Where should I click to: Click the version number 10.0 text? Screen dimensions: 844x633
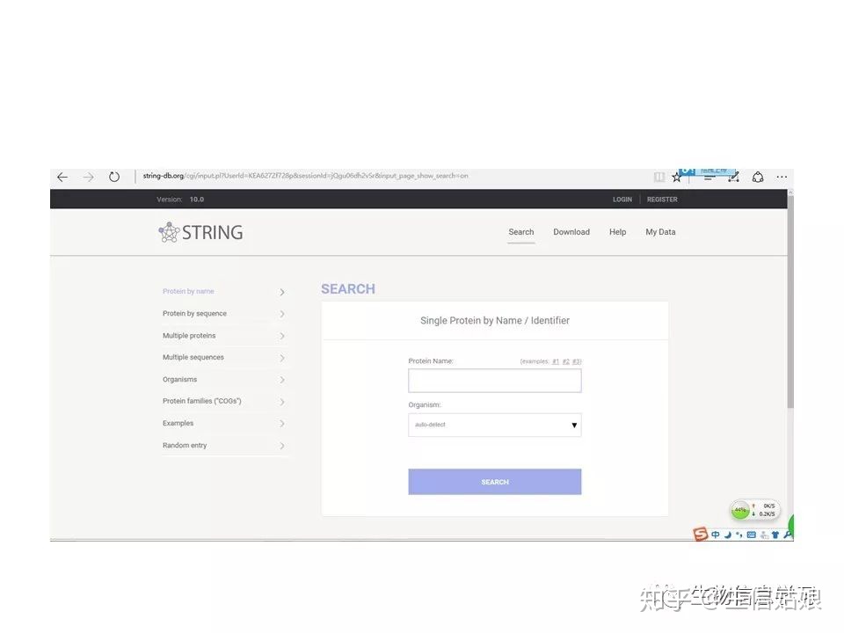pyautogui.click(x=196, y=200)
